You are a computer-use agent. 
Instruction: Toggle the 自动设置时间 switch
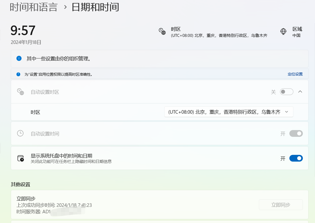point(296,134)
